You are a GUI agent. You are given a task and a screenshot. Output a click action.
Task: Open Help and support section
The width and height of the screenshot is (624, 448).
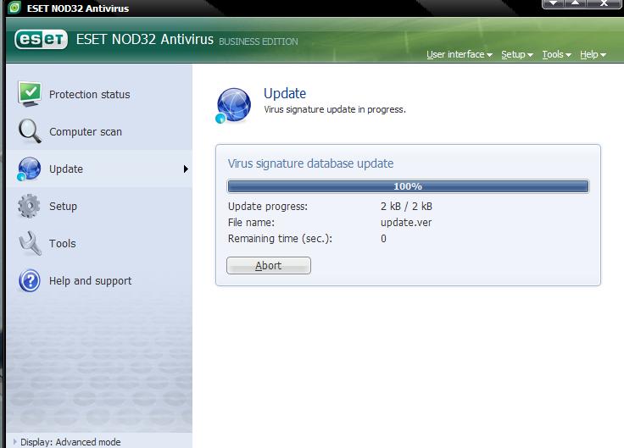(99, 280)
